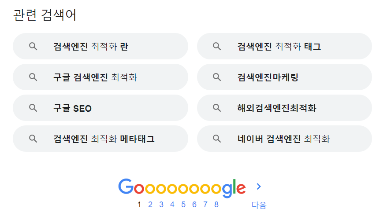Go to results page 3
Screen dimensions: 376x216
tap(161, 204)
